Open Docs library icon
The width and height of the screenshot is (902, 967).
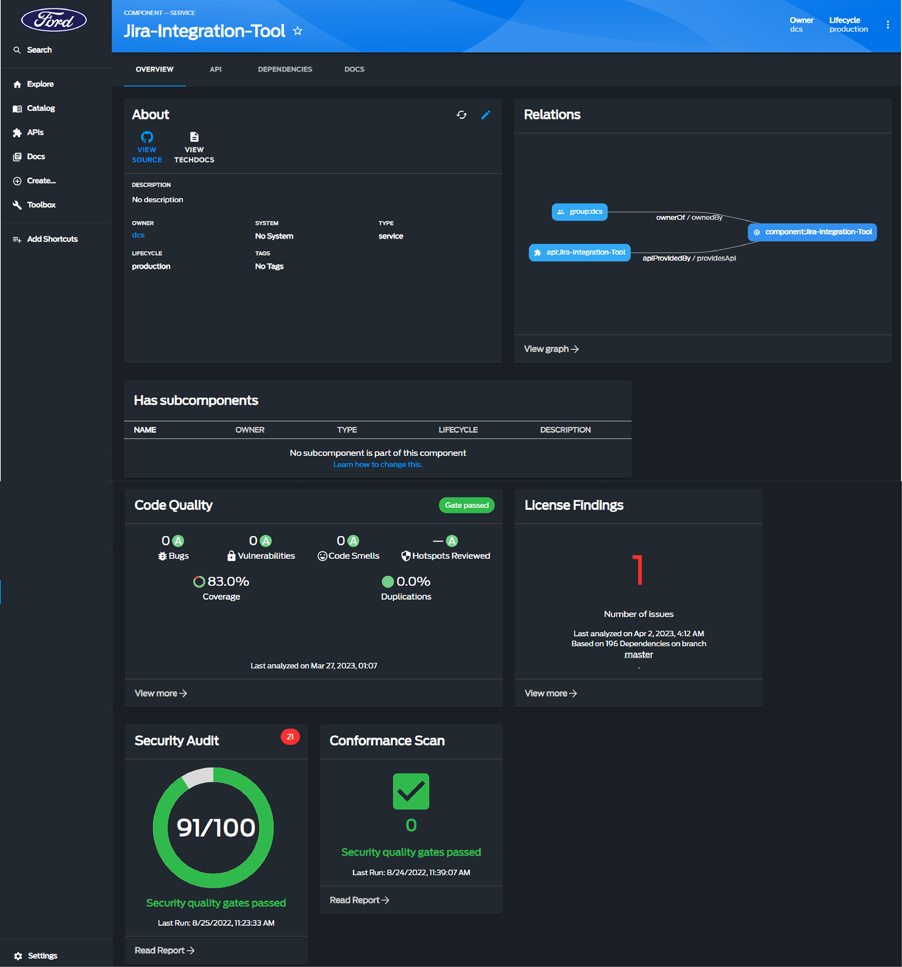[17, 156]
